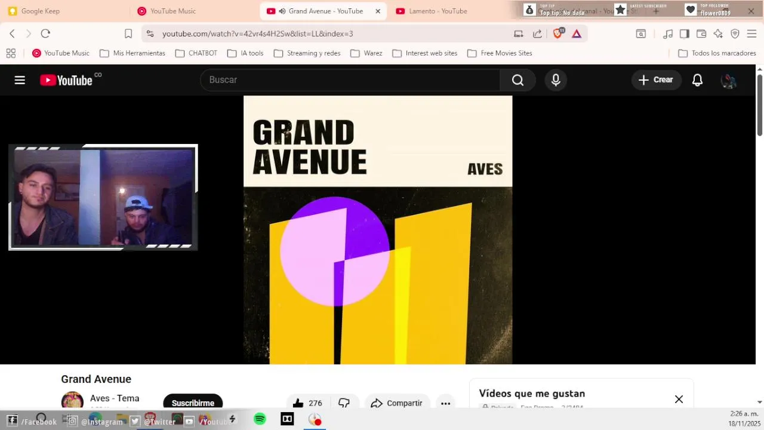764x430 pixels.
Task: Close the Grand Avenue tab
Action: [378, 11]
